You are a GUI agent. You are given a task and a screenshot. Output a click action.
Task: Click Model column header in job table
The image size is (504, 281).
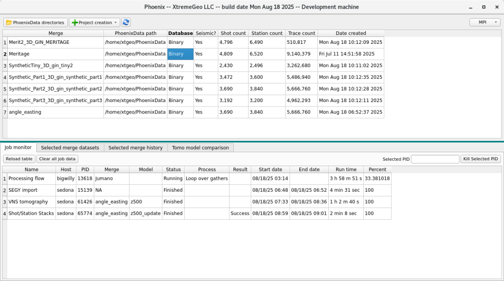click(x=146, y=169)
